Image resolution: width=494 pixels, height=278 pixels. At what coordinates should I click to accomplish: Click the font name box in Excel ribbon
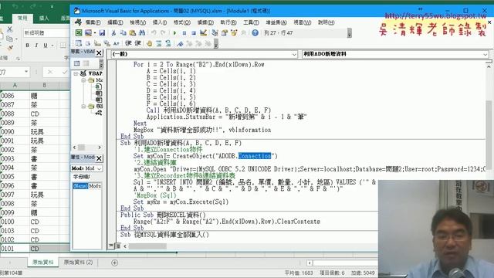46,32
